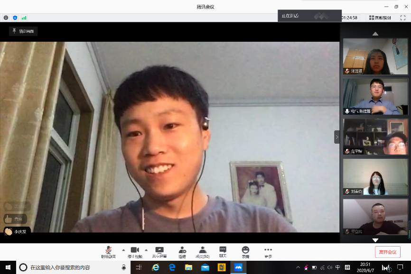Enter full screen mode

pyautogui.click(x=403, y=18)
